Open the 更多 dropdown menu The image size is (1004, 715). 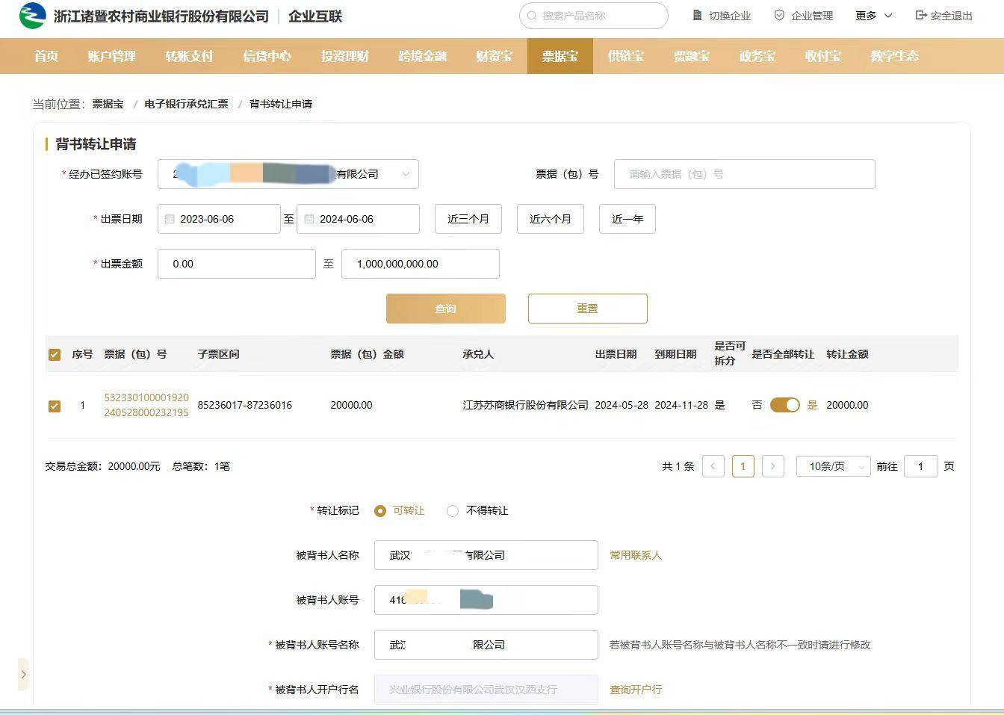(874, 16)
